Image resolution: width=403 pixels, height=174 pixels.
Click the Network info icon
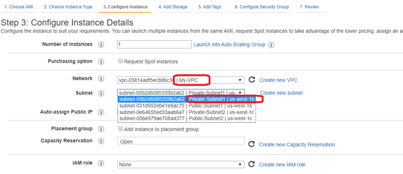(x=101, y=79)
